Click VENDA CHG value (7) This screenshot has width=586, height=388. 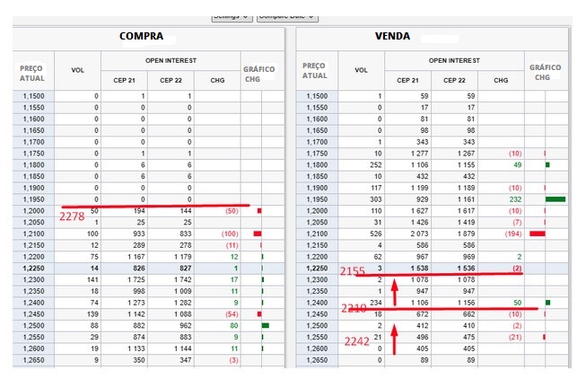click(x=517, y=222)
